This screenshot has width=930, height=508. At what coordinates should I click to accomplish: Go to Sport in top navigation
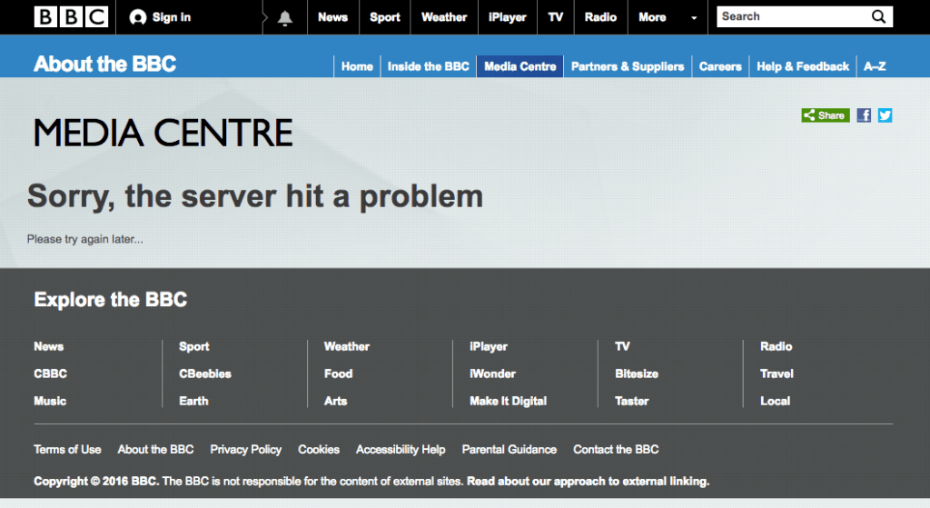(385, 17)
